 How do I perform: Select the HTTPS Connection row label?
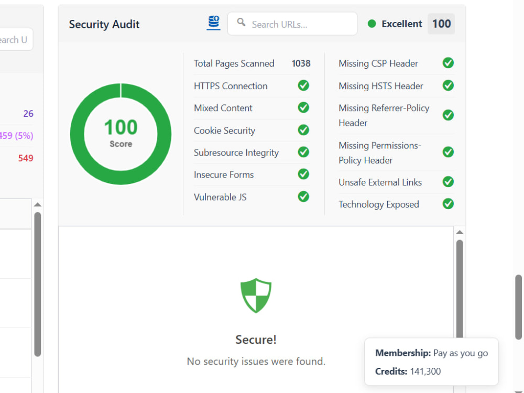(231, 86)
